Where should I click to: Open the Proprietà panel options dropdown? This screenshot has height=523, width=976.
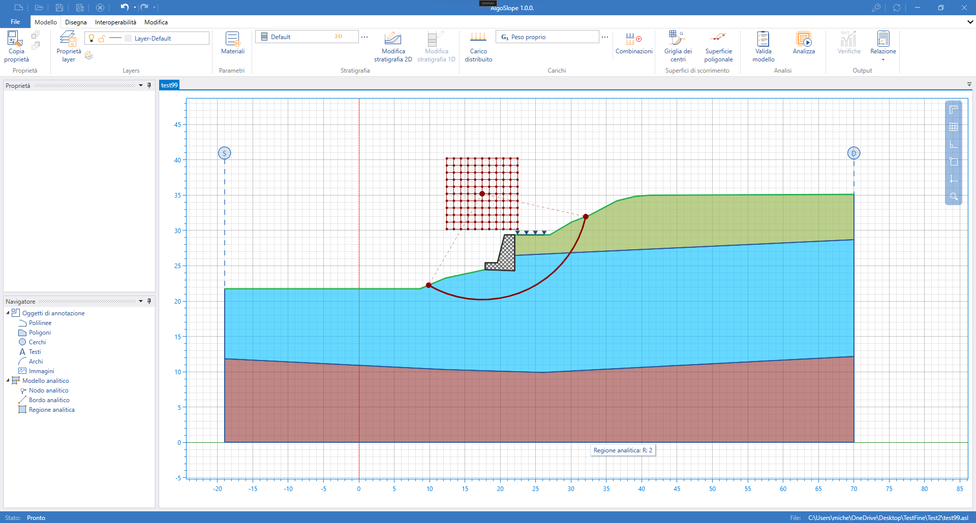(x=141, y=85)
